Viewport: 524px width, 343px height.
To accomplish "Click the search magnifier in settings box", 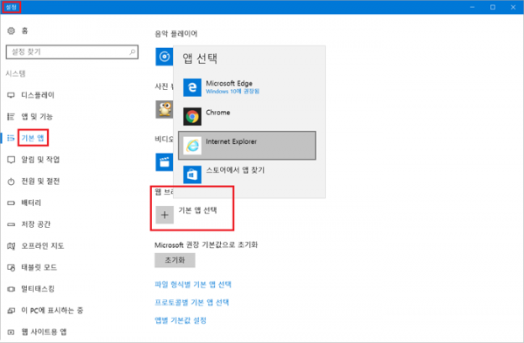I will coord(133,51).
